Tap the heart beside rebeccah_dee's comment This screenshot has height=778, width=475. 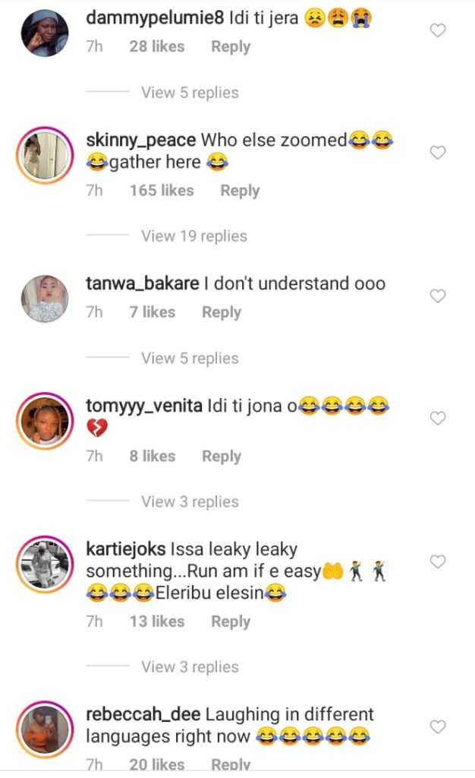(438, 727)
